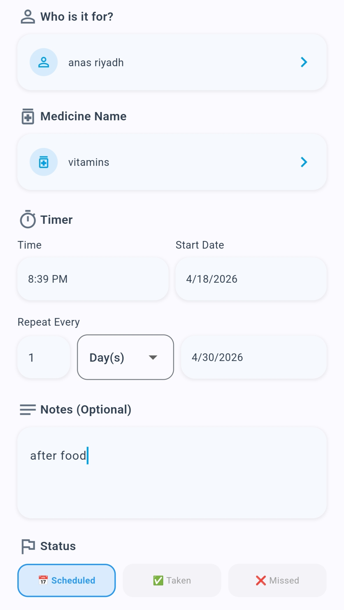The image size is (344, 610).
Task: Open the vitamins medicine card
Action: (172, 162)
